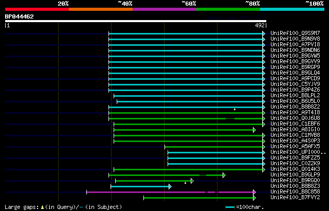This screenshot has width=329, height=211.
Task: Click the 'Large gaps' legend text
Action: pyautogui.click(x=22, y=207)
